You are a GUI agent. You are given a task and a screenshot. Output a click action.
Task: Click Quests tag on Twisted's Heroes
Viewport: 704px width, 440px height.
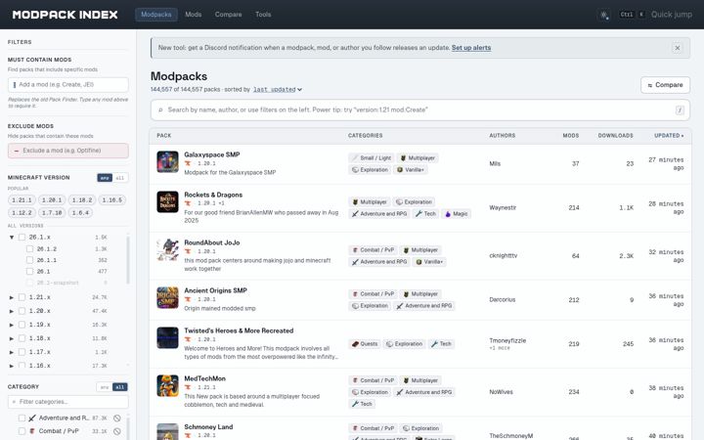(x=365, y=344)
